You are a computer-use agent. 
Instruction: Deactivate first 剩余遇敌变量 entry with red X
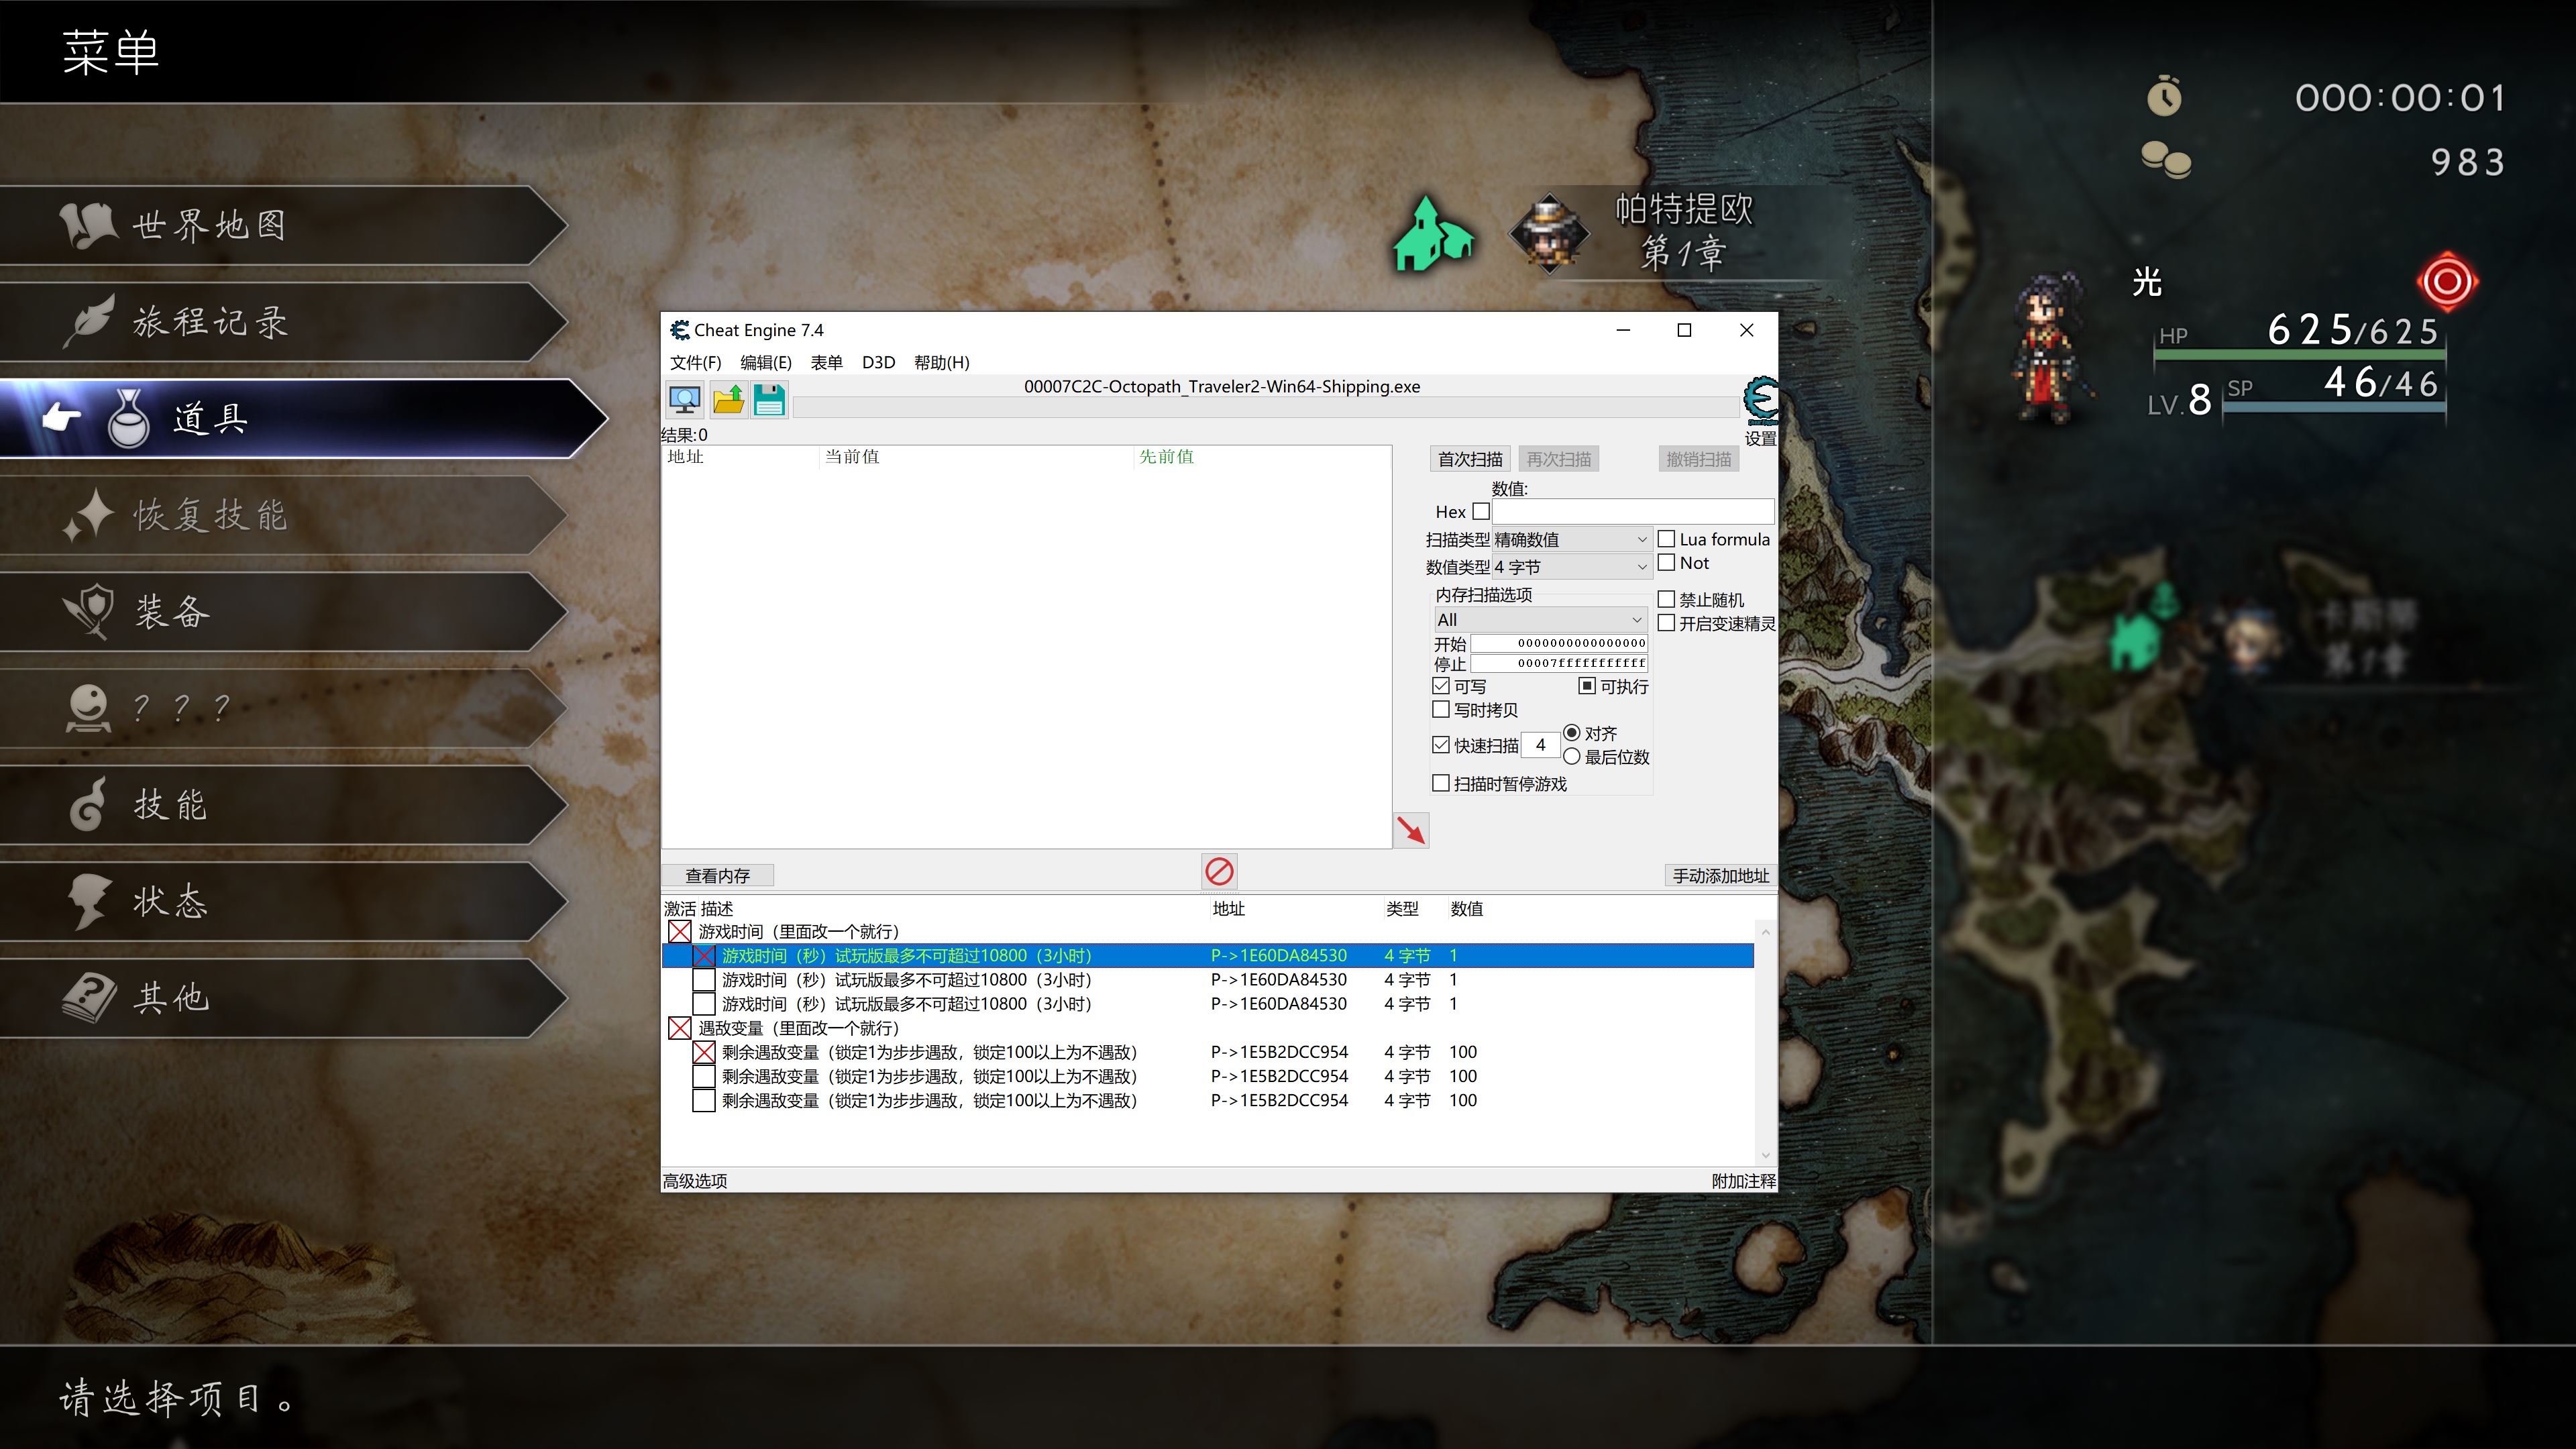pos(704,1053)
